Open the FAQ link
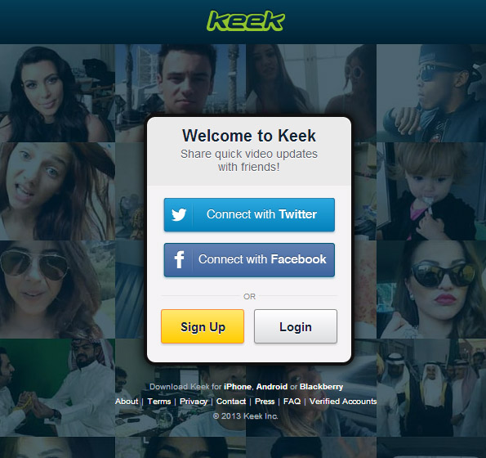Screen dimensions: 486x458 click(292, 402)
